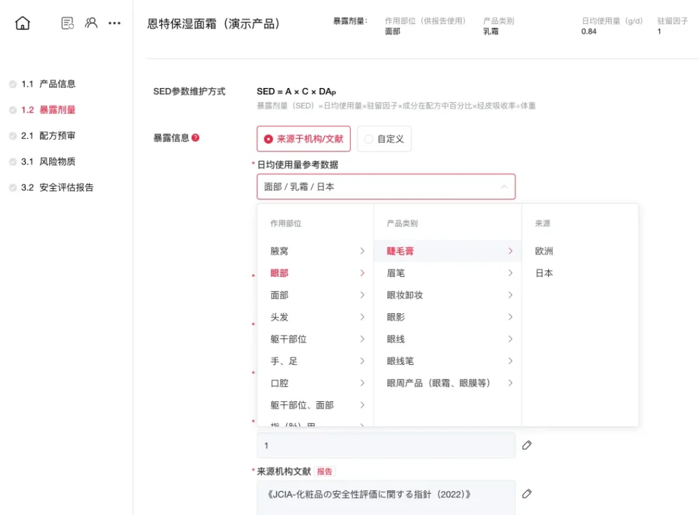
Task: Go to the 1.1 产品信息 step
Action: [57, 84]
